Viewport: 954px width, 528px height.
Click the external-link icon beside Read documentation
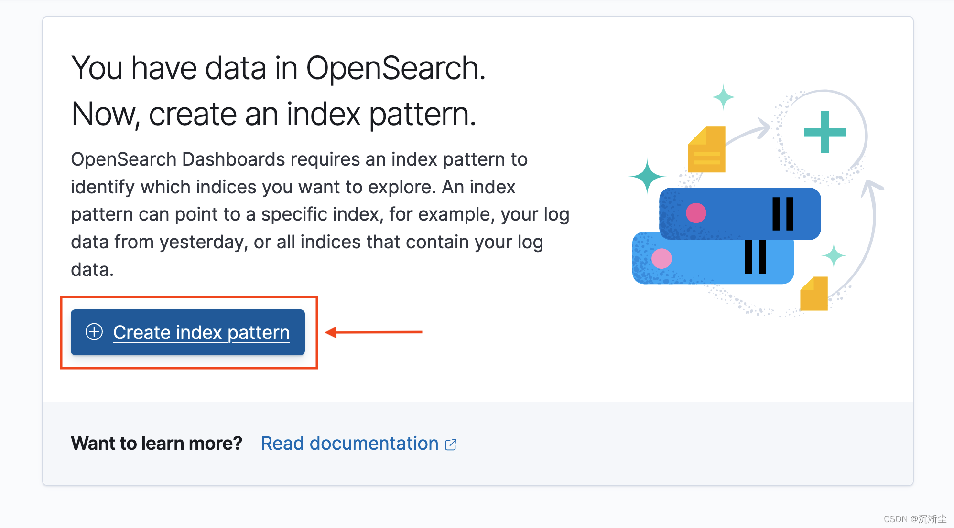(x=451, y=444)
